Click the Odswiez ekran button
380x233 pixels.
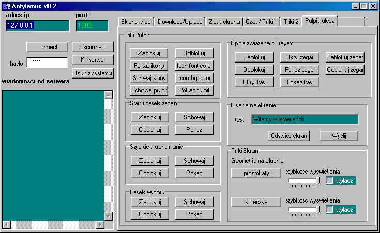[x=289, y=136]
